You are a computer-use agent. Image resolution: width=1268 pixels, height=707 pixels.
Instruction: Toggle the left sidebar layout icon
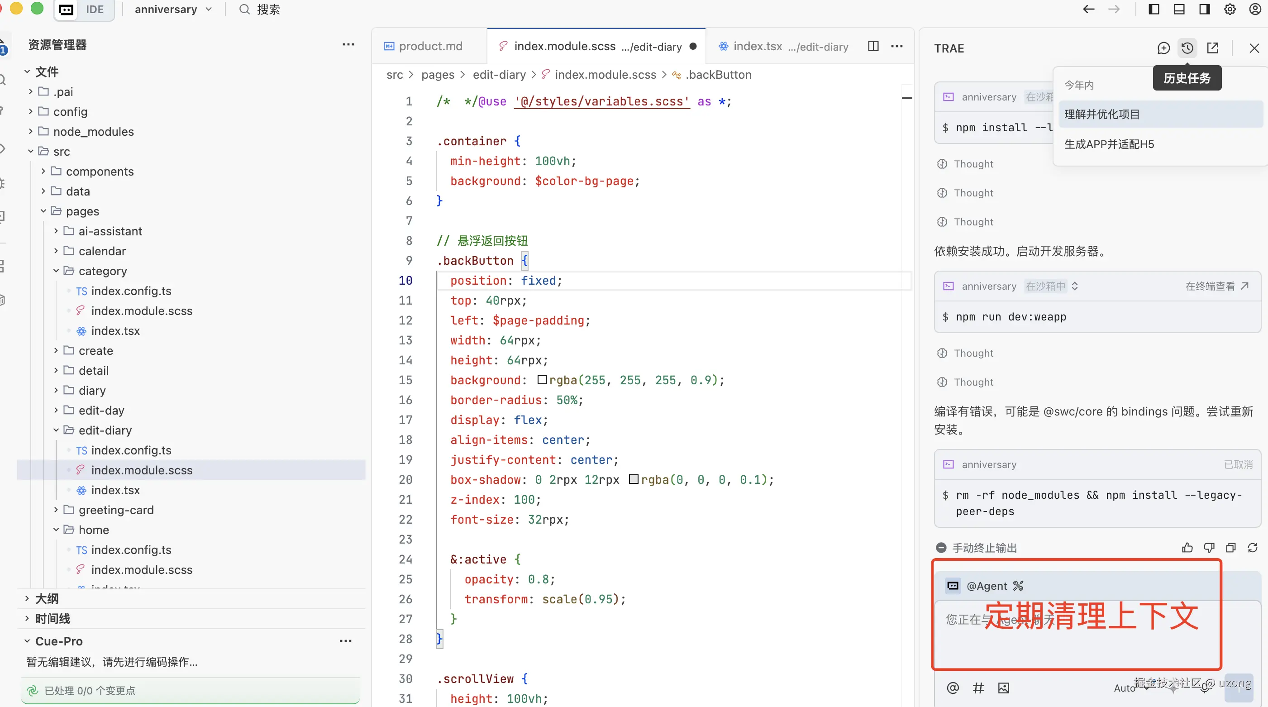coord(1154,10)
